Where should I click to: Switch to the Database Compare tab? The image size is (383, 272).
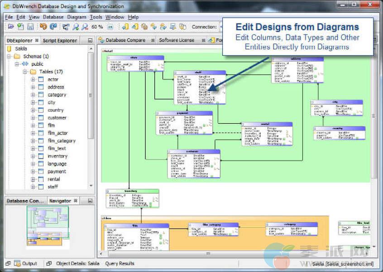coord(125,40)
